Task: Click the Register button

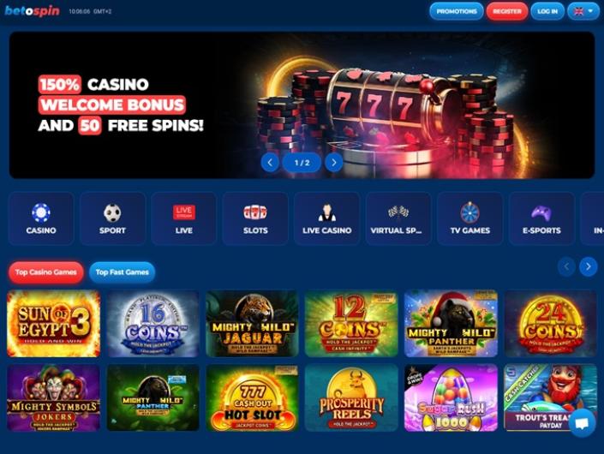Action: pyautogui.click(x=507, y=11)
